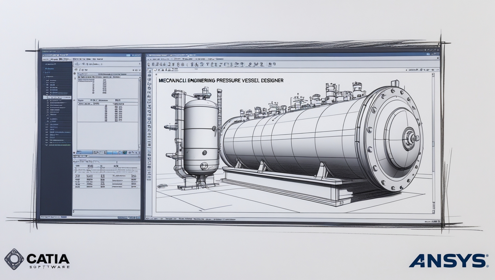
Task: Click the viewport's vertical scrollbar on the right
Action: point(433,141)
